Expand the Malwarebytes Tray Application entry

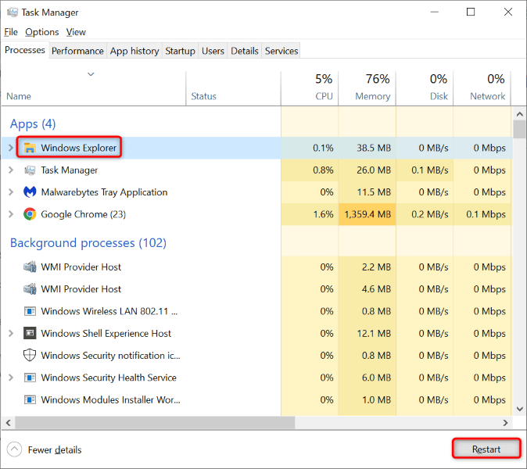click(11, 192)
